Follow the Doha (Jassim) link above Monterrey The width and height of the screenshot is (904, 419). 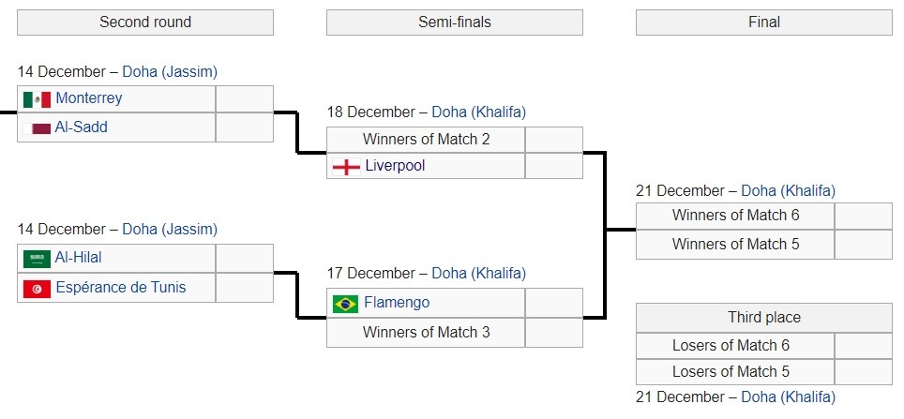click(x=170, y=72)
